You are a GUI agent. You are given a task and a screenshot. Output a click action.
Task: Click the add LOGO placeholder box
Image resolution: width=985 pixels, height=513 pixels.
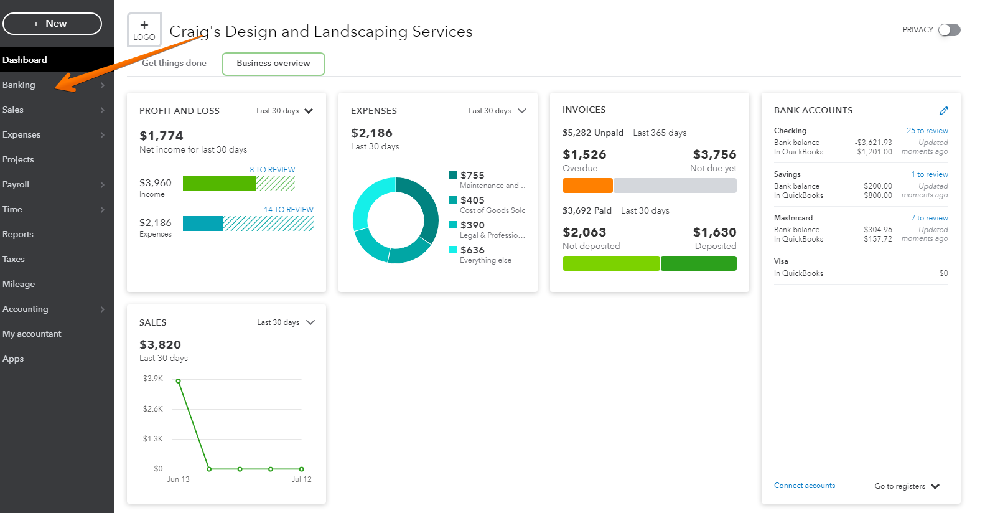pyautogui.click(x=144, y=30)
